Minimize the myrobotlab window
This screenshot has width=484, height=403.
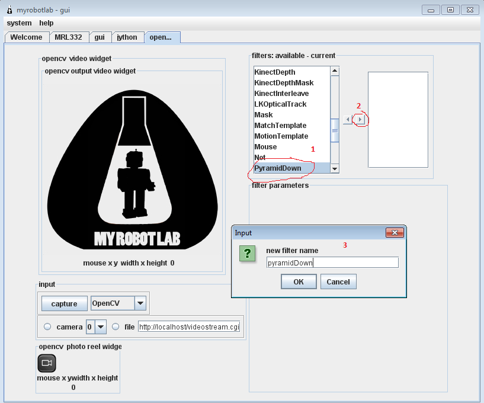431,10
